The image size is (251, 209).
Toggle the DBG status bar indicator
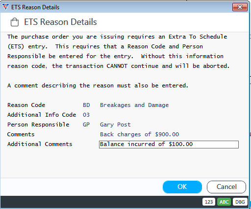tap(240, 202)
